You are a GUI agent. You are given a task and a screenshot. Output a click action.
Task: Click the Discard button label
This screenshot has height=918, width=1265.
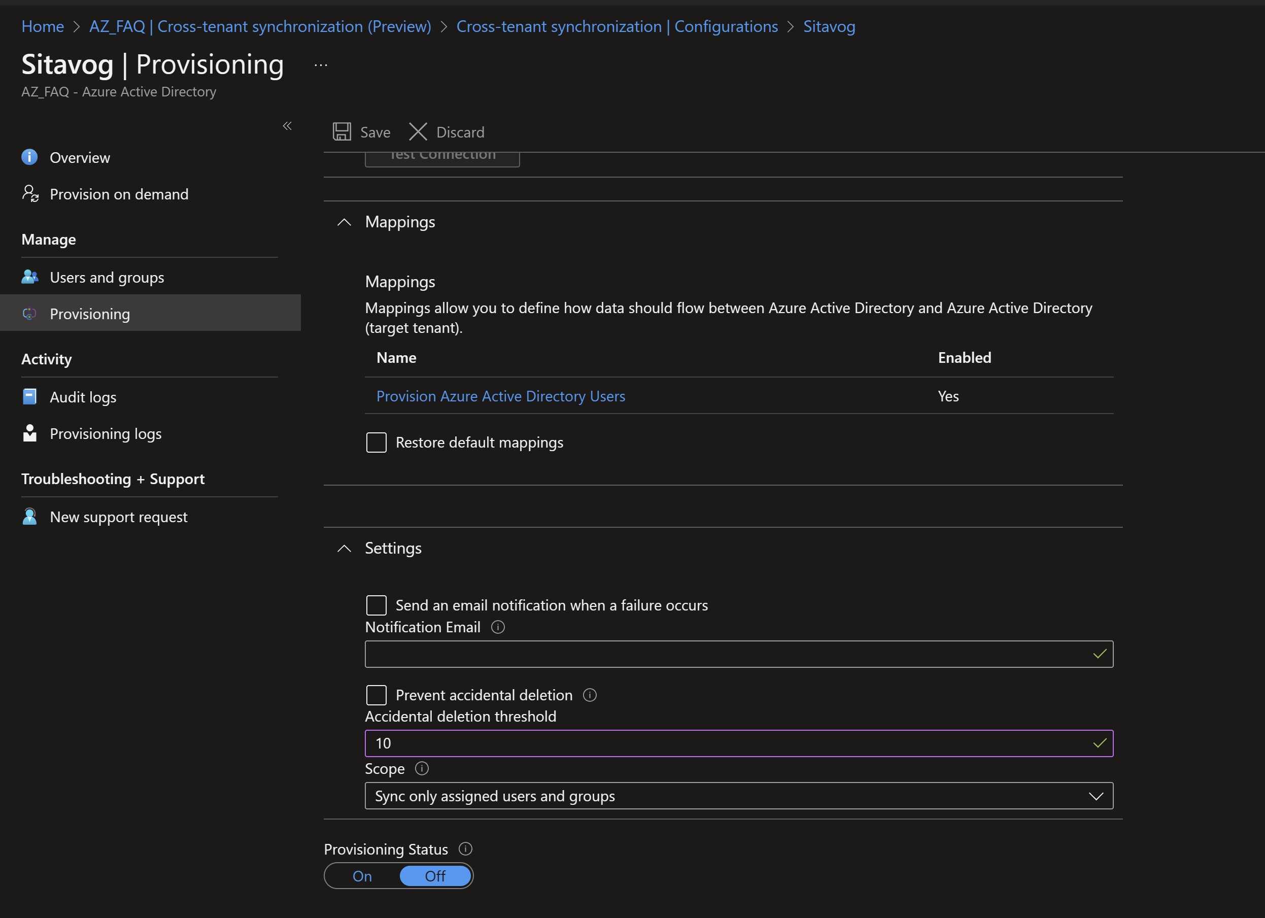click(460, 132)
